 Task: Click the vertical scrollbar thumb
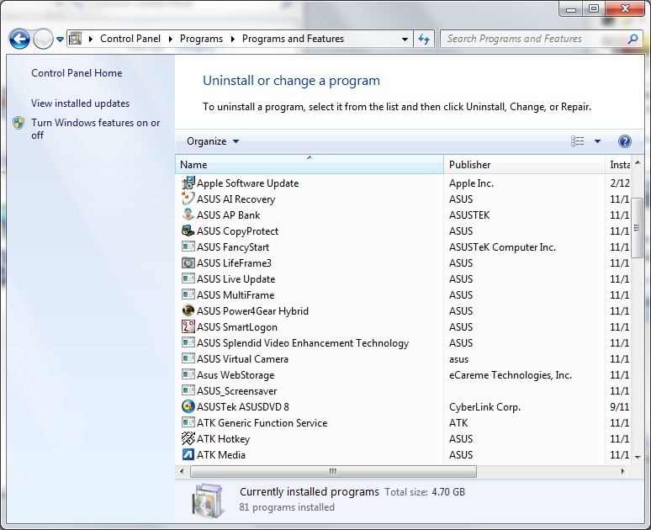(637, 228)
